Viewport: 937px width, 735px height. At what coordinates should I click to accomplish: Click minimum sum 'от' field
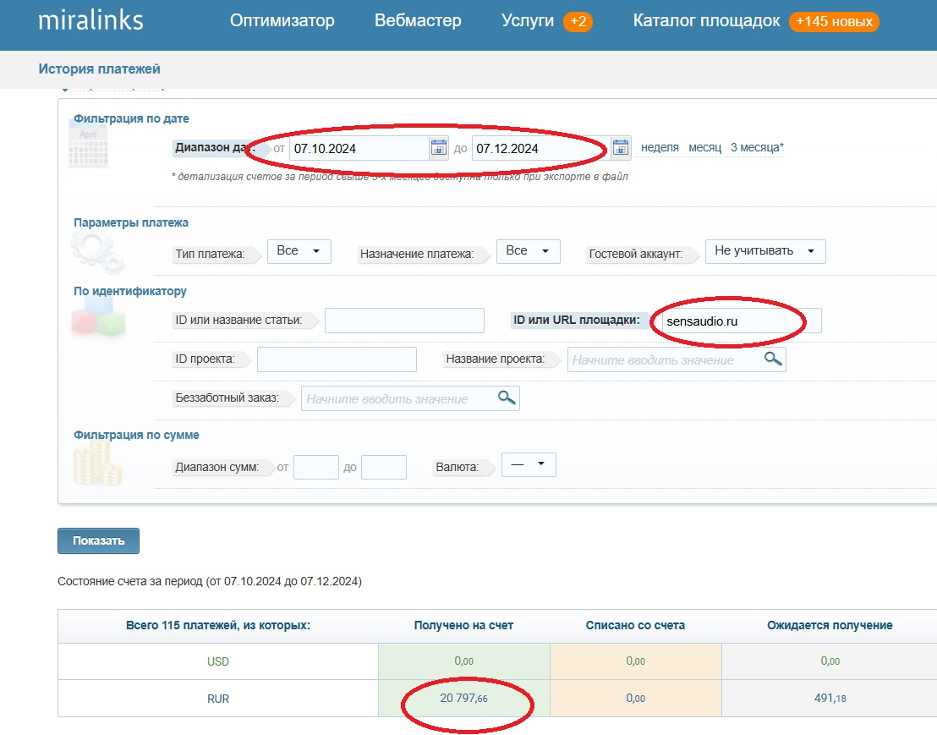317,467
